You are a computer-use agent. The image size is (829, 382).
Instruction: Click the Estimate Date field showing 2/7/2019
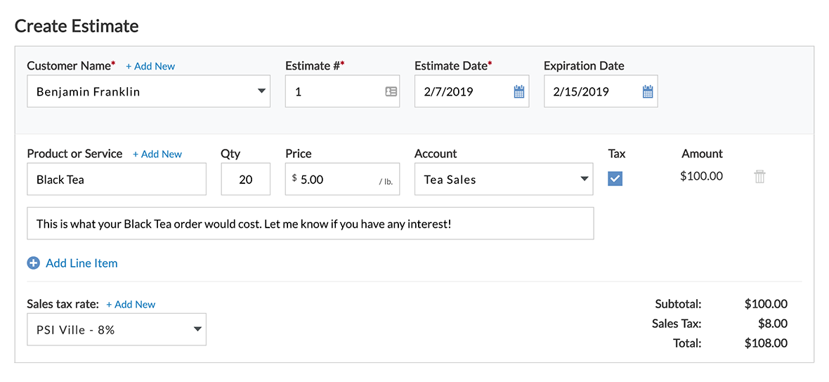click(460, 92)
